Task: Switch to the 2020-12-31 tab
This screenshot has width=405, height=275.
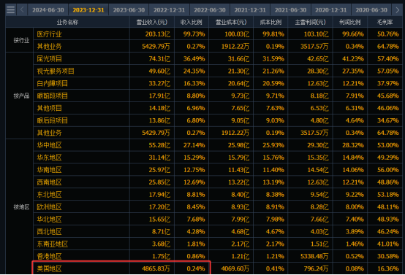Action: (331, 9)
